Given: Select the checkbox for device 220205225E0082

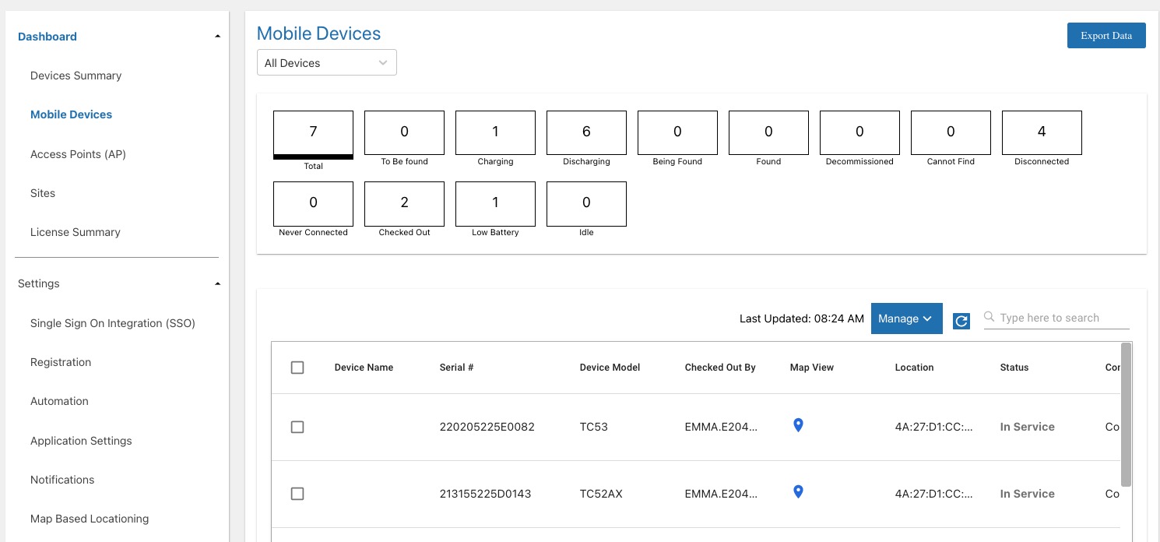Looking at the screenshot, I should [297, 427].
